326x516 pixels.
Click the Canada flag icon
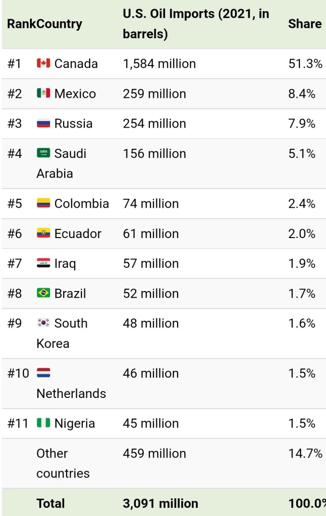click(x=43, y=64)
